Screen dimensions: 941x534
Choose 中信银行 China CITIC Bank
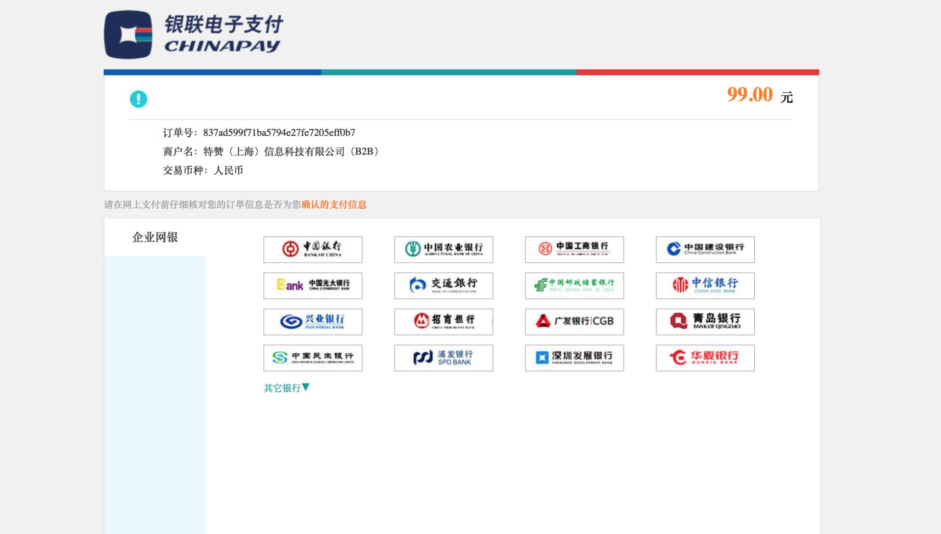[x=705, y=286]
